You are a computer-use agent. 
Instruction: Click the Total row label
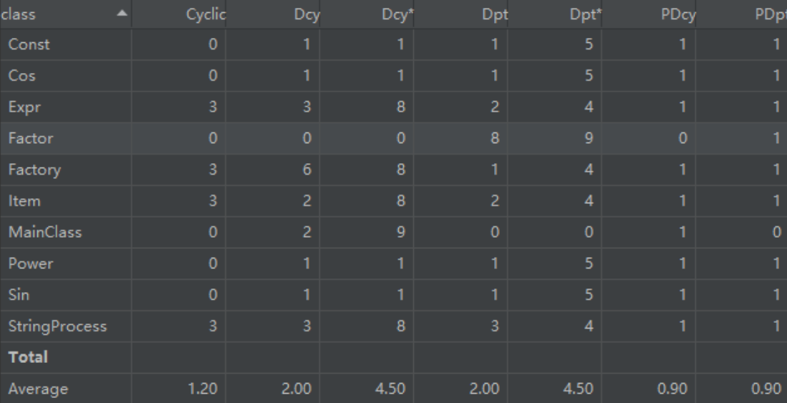[x=29, y=358]
